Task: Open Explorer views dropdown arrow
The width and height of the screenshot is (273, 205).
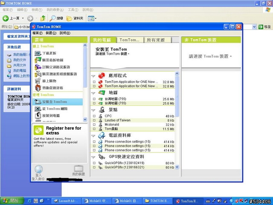Action: [x=96, y=18]
